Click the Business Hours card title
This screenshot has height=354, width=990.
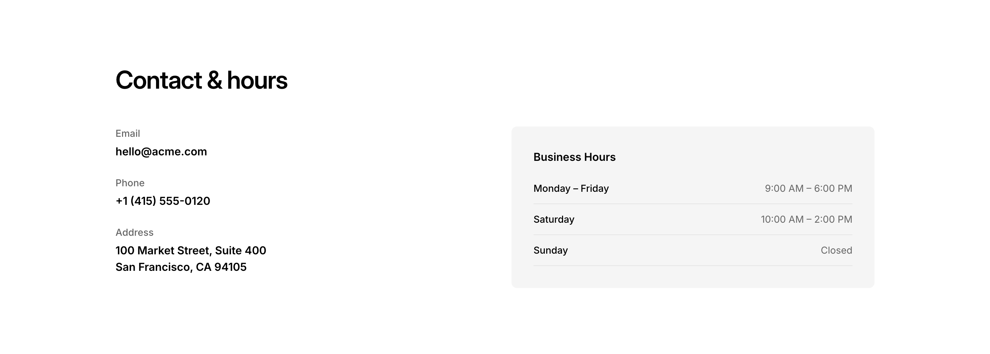(574, 157)
